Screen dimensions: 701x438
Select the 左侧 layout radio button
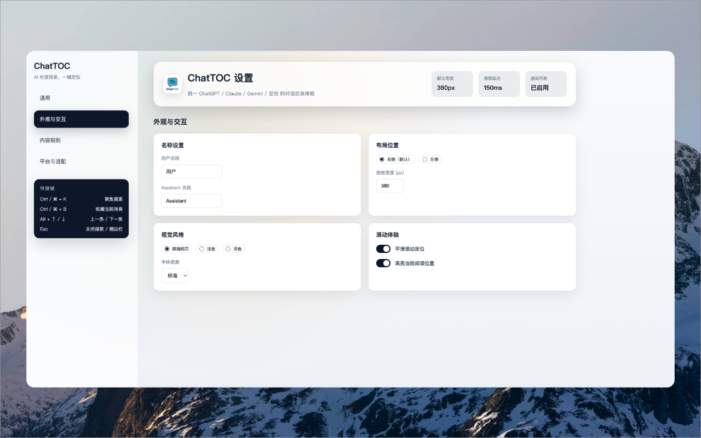tap(425, 159)
